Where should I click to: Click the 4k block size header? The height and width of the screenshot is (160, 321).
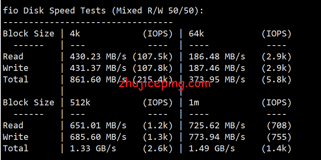75,34
